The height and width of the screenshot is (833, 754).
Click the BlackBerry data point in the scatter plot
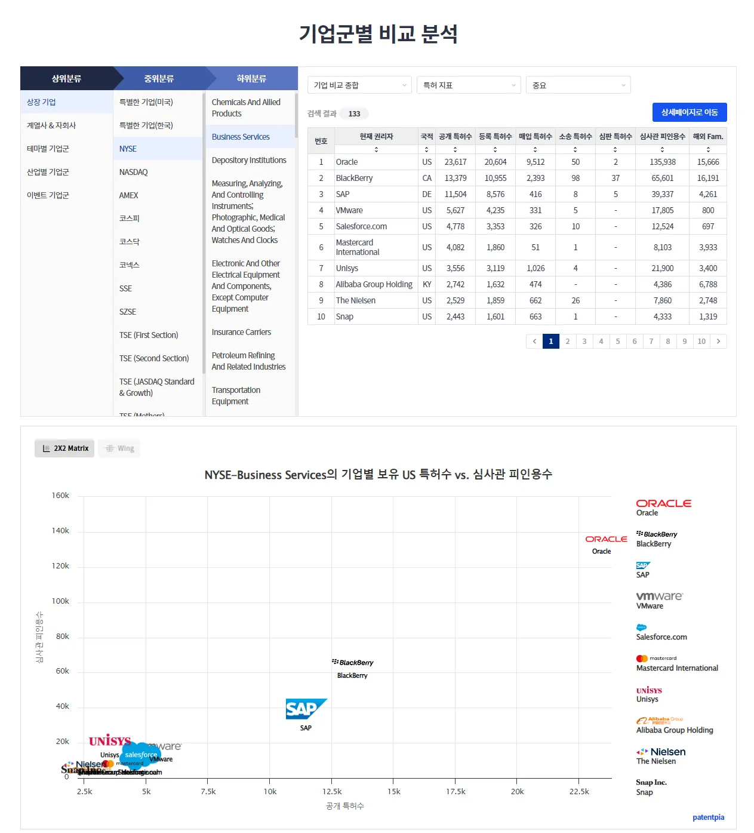coord(352,662)
